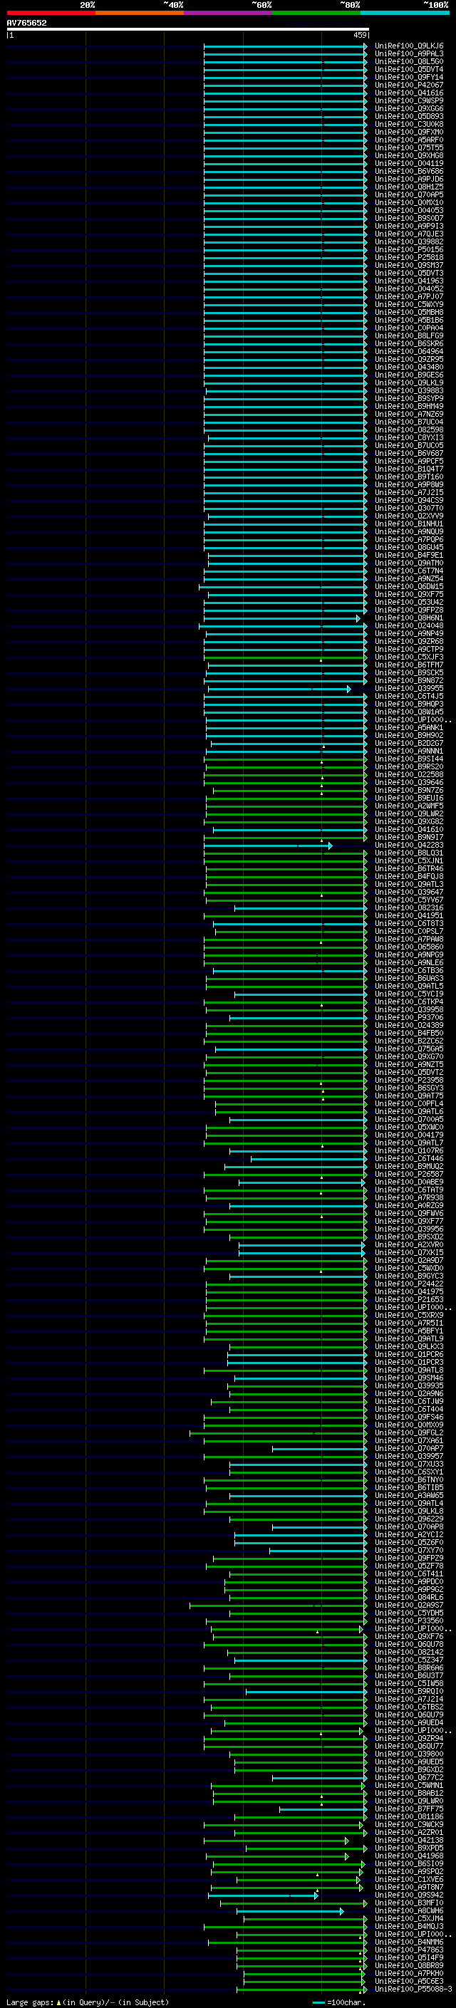
Task: Open hit UniRef100_Q39646
Action: 409,782
